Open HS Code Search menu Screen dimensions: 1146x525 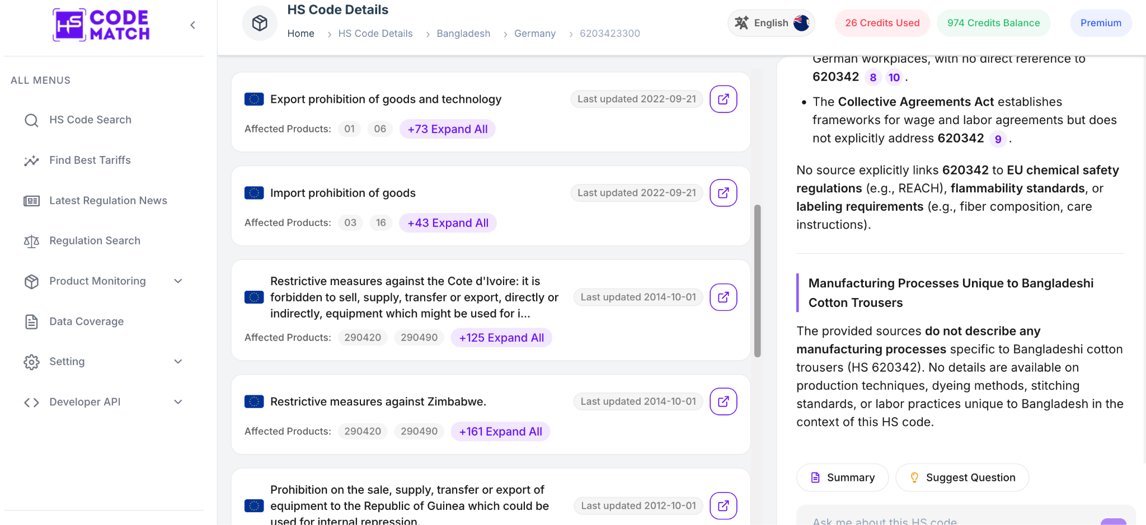tap(90, 120)
